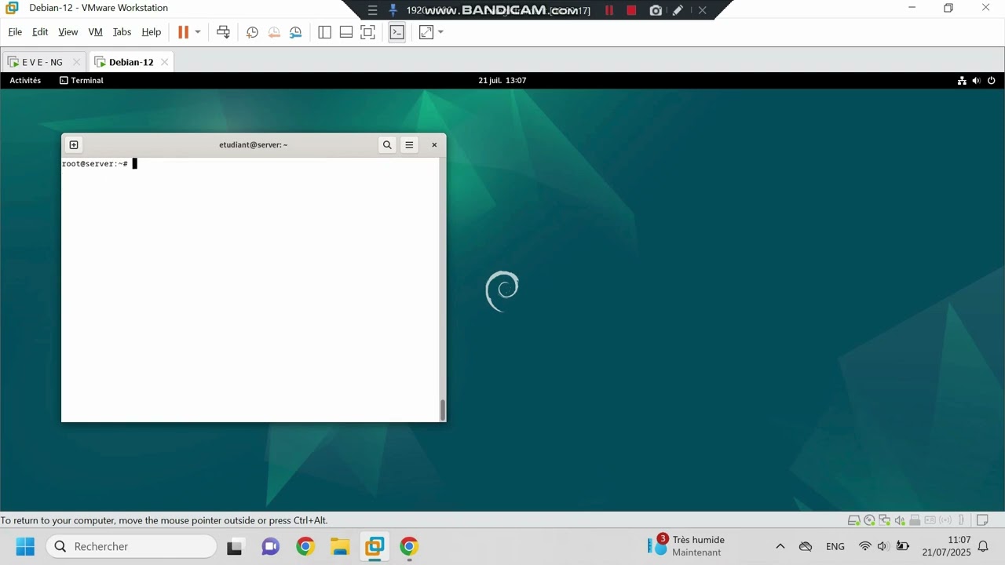Close the EVE-NG tab
Image resolution: width=1005 pixels, height=565 pixels.
pos(76,62)
